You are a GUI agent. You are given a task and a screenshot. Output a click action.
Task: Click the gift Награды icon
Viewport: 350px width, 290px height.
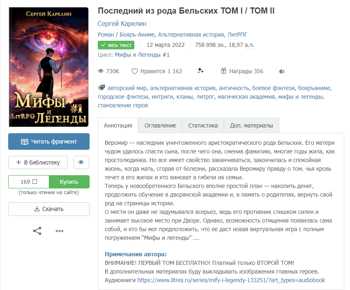223,71
